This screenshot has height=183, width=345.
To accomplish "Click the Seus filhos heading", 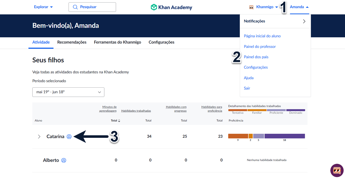I will 48,60.
